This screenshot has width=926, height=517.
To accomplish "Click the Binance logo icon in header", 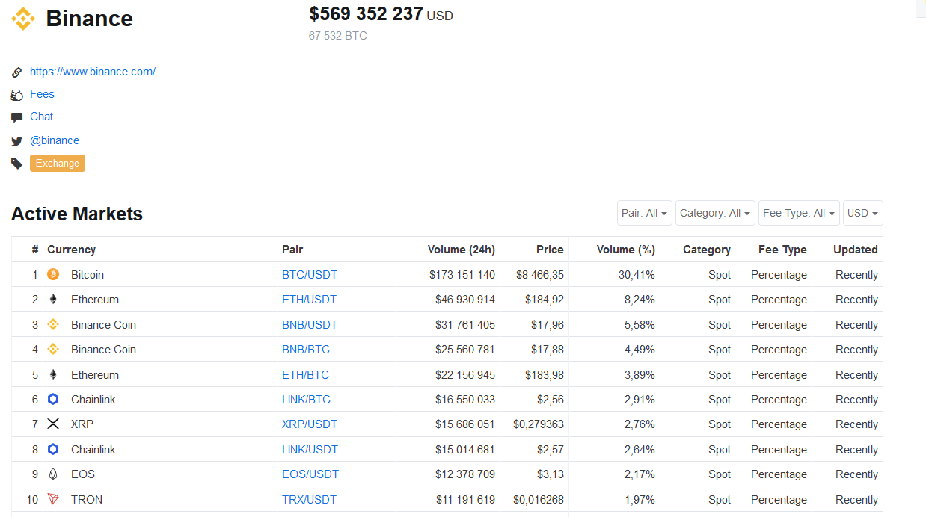I will (x=23, y=19).
